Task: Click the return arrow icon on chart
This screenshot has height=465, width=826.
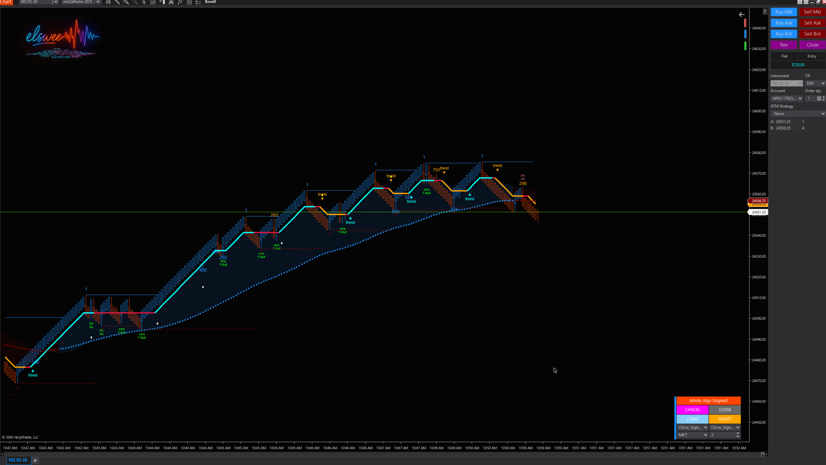Action: pos(741,15)
